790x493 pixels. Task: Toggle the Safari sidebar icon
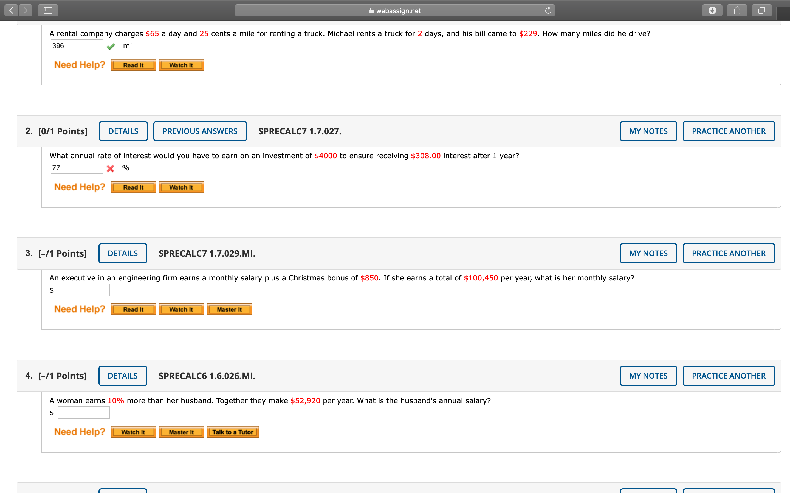pyautogui.click(x=48, y=10)
